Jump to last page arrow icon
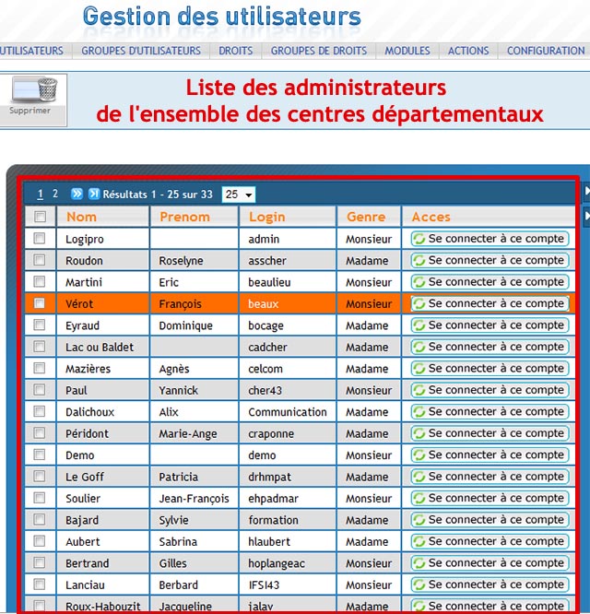 point(94,194)
